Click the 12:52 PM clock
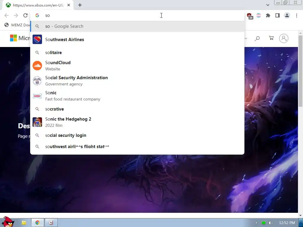303x227 pixels. pos(287,223)
